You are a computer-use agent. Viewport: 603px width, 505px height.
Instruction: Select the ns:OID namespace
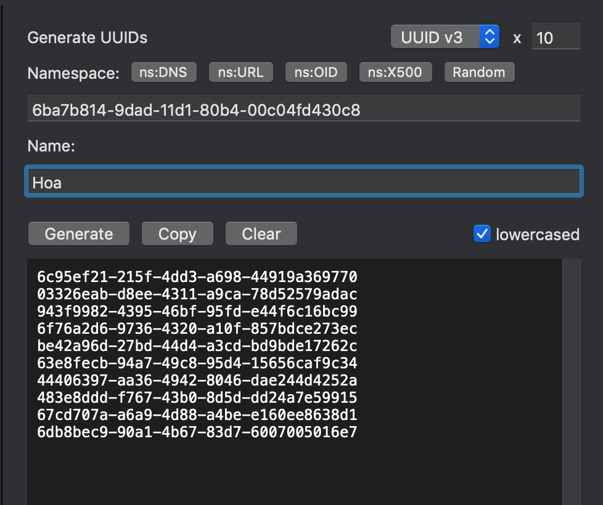(x=316, y=72)
